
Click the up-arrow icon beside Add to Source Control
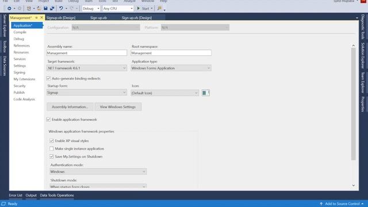pos(321,204)
